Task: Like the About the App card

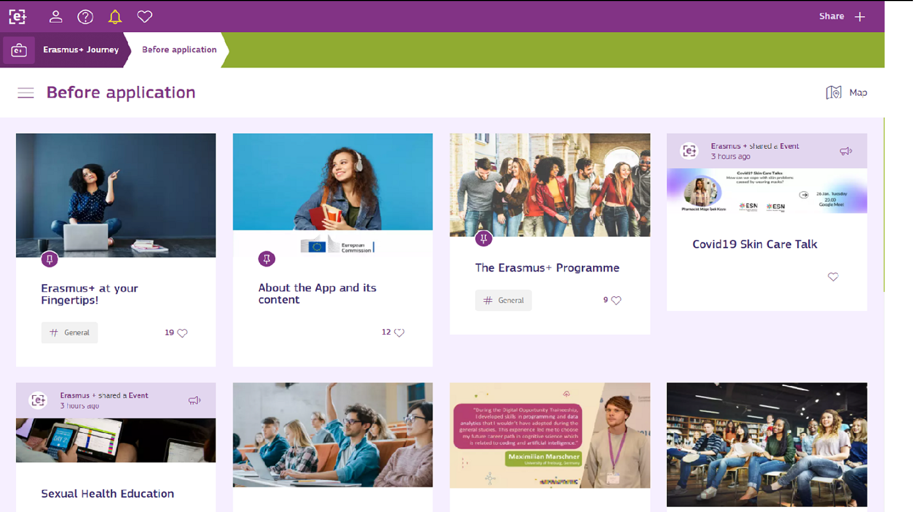Action: (399, 333)
